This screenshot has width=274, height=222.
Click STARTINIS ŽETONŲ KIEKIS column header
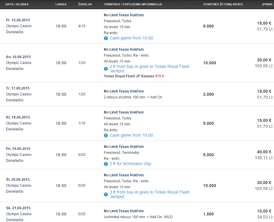(x=223, y=4)
